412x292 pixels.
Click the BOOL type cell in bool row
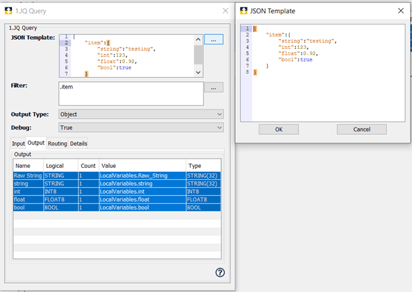tap(203, 207)
